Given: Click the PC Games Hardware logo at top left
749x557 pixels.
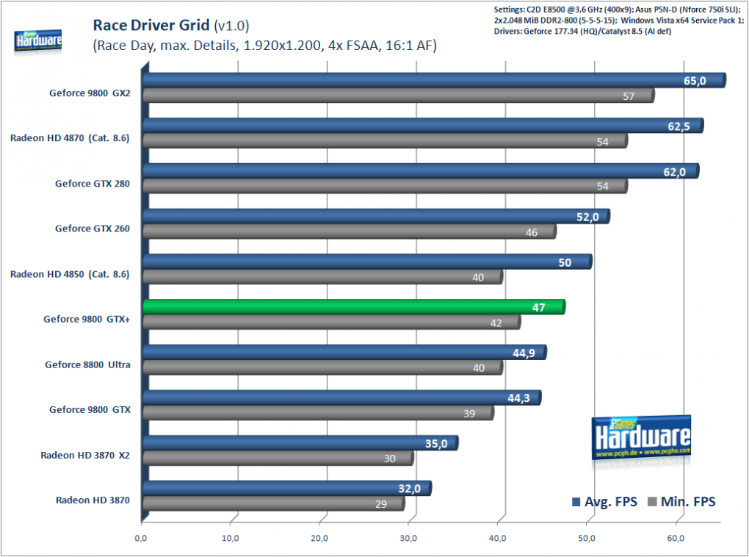Looking at the screenshot, I should [37, 40].
